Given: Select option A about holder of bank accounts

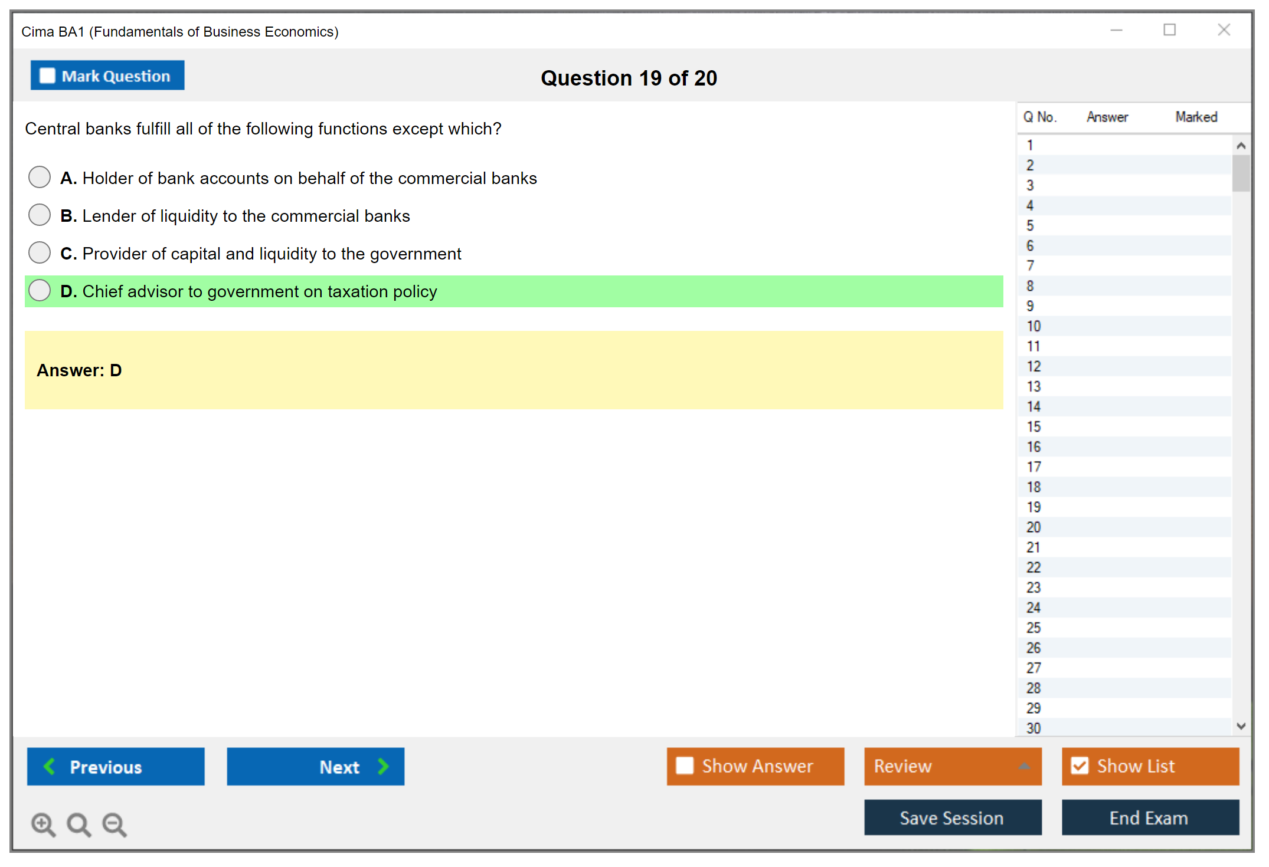Looking at the screenshot, I should coord(40,177).
